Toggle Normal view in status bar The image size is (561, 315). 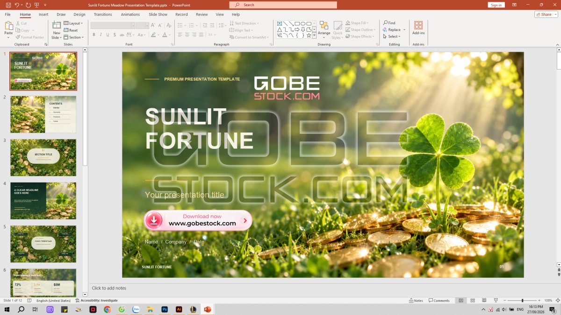[461, 301]
